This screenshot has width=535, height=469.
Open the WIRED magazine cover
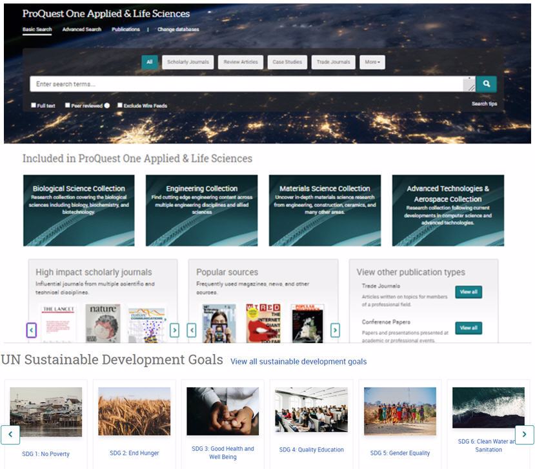click(263, 324)
